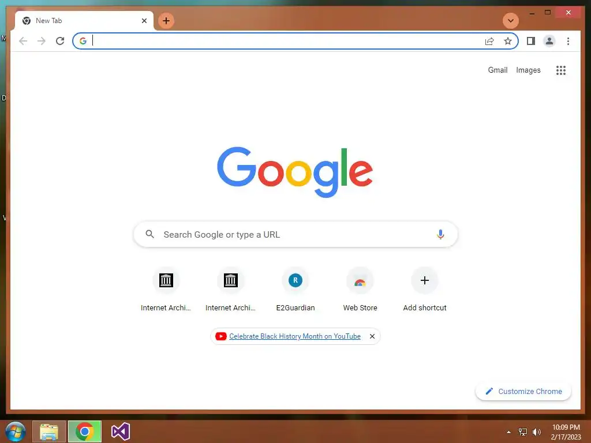591x443 pixels.
Task: Open Chrome's three-dot menu
Action: tap(568, 41)
